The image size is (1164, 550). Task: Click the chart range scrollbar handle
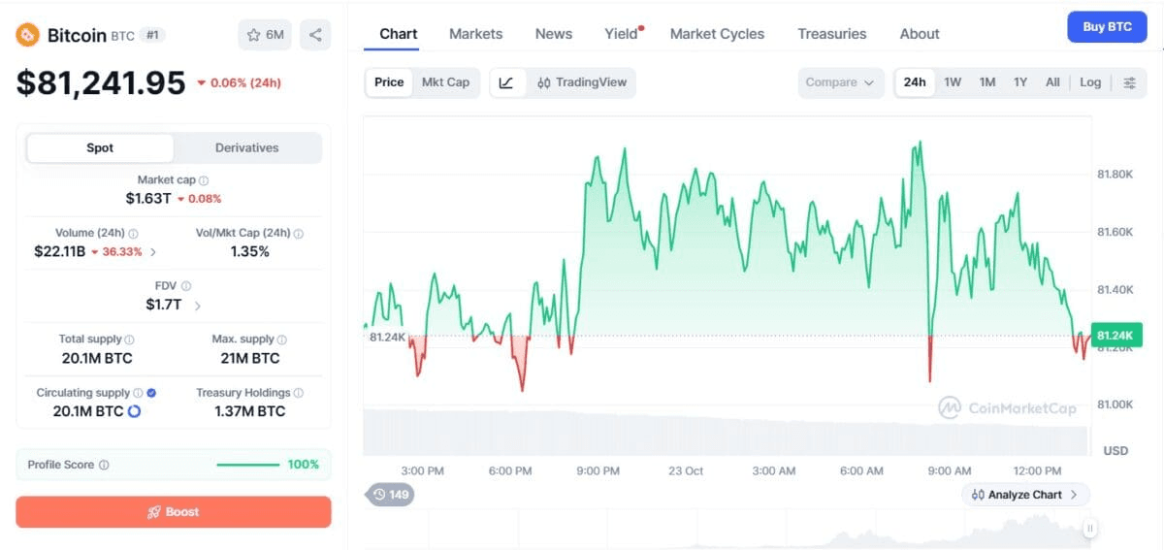[1090, 529]
